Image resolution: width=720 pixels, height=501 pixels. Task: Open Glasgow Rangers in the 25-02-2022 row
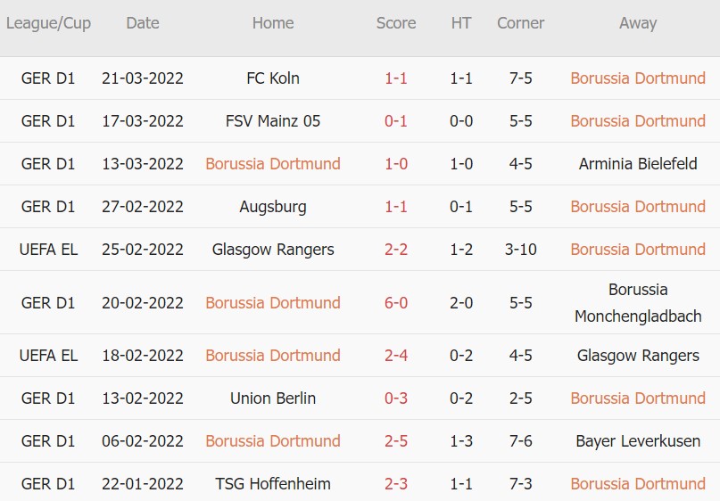[x=273, y=250]
